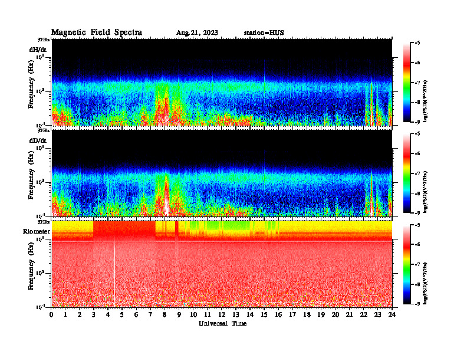Click the time axis tick label "5"
This screenshot has height=361, width=467.
click(122, 314)
